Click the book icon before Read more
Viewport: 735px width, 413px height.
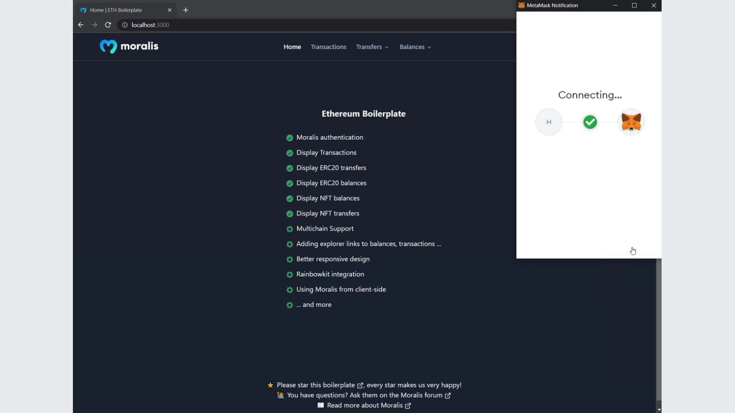tap(321, 406)
